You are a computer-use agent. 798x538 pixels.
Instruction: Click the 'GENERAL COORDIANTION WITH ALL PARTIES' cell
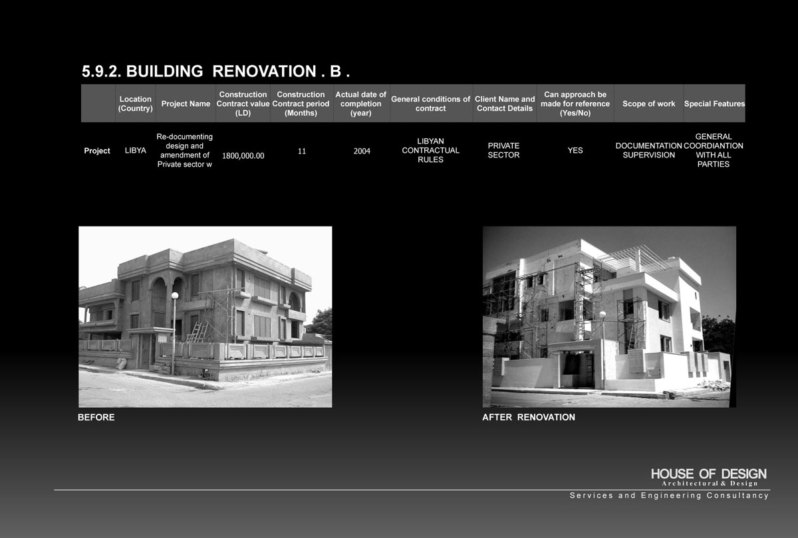click(x=714, y=150)
